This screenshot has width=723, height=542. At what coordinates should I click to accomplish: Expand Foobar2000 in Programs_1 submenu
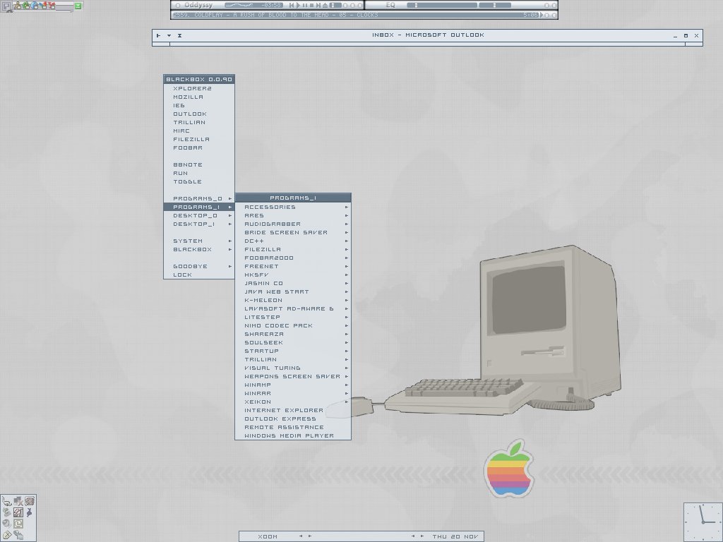pos(293,258)
